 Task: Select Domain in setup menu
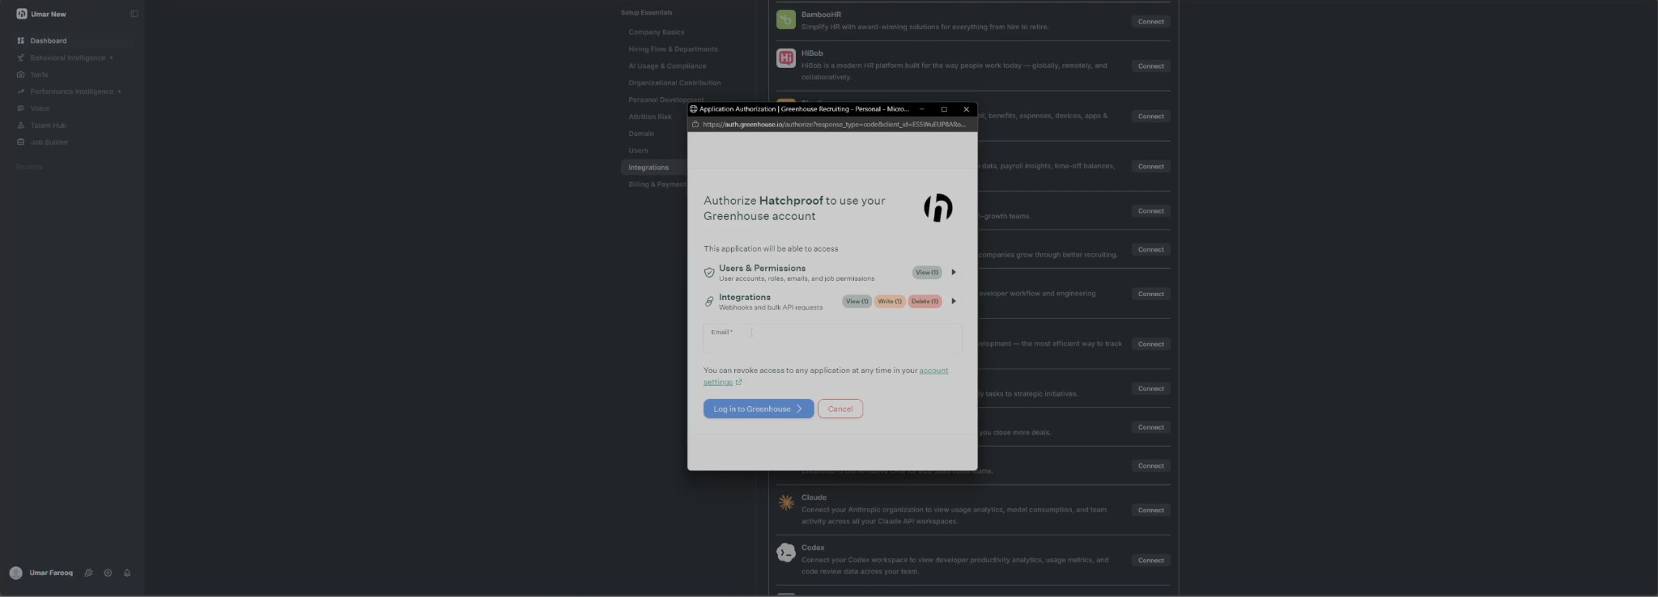click(x=641, y=133)
